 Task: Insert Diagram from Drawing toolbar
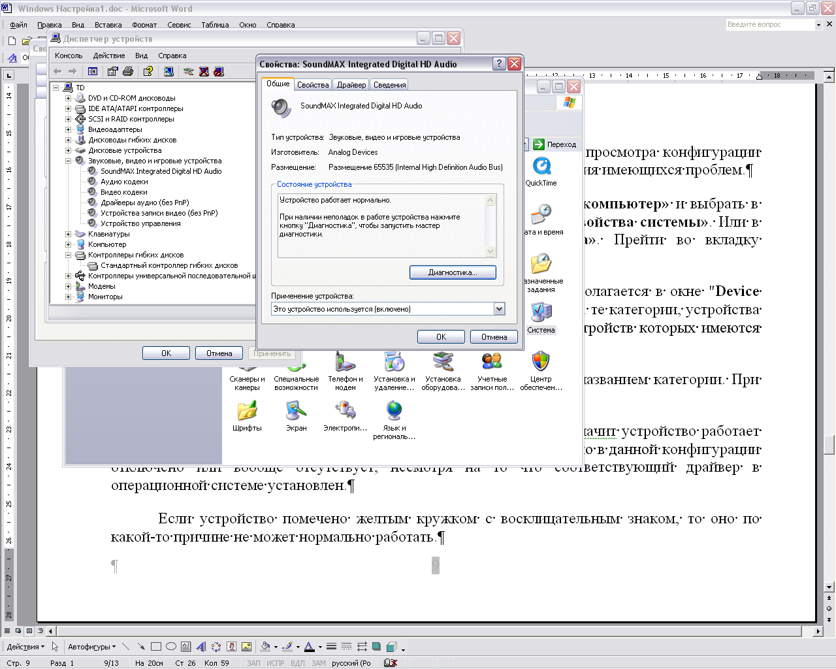(x=216, y=647)
